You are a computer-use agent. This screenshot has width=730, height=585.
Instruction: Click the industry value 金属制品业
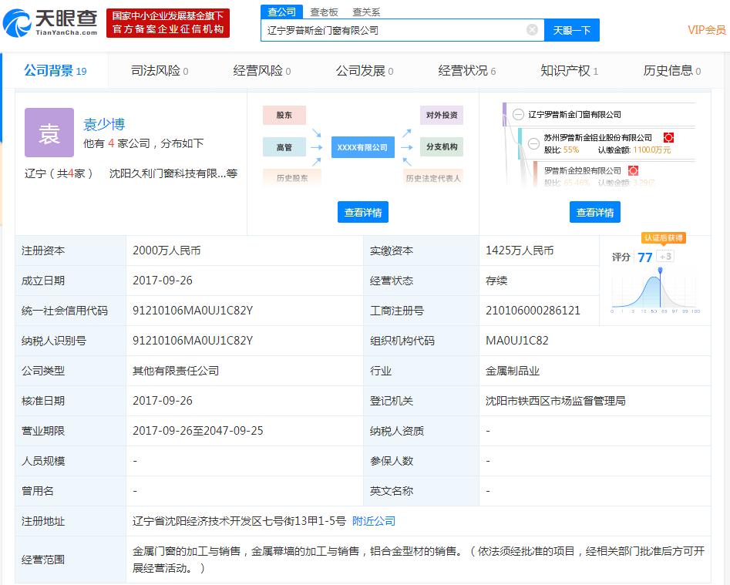pyautogui.click(x=513, y=371)
